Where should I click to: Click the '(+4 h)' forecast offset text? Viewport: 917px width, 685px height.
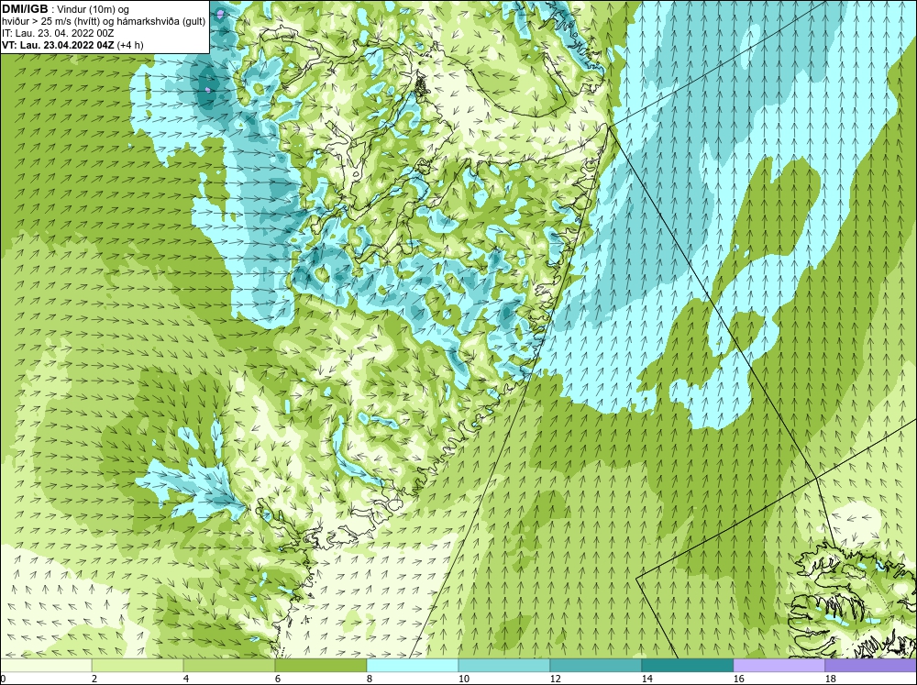click(130, 45)
